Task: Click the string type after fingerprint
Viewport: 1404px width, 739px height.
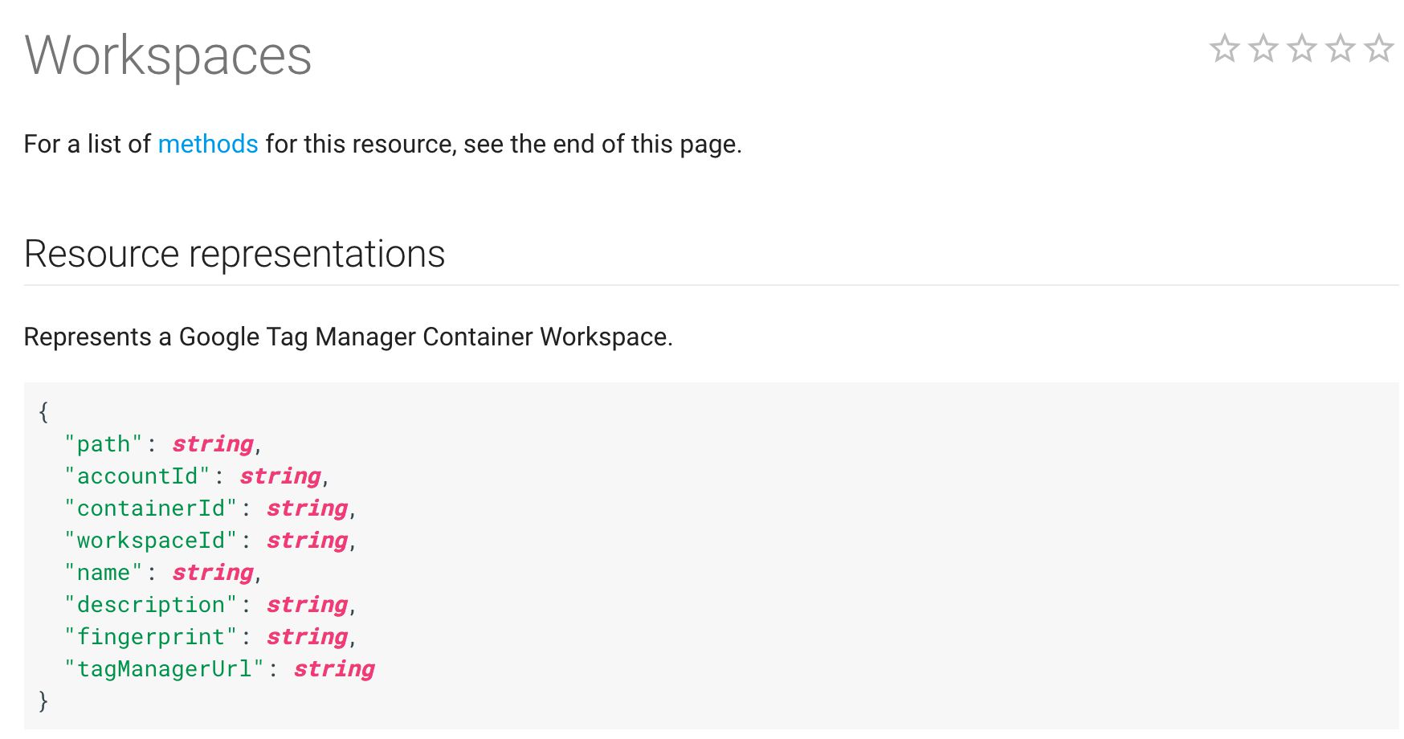Action: 308,637
